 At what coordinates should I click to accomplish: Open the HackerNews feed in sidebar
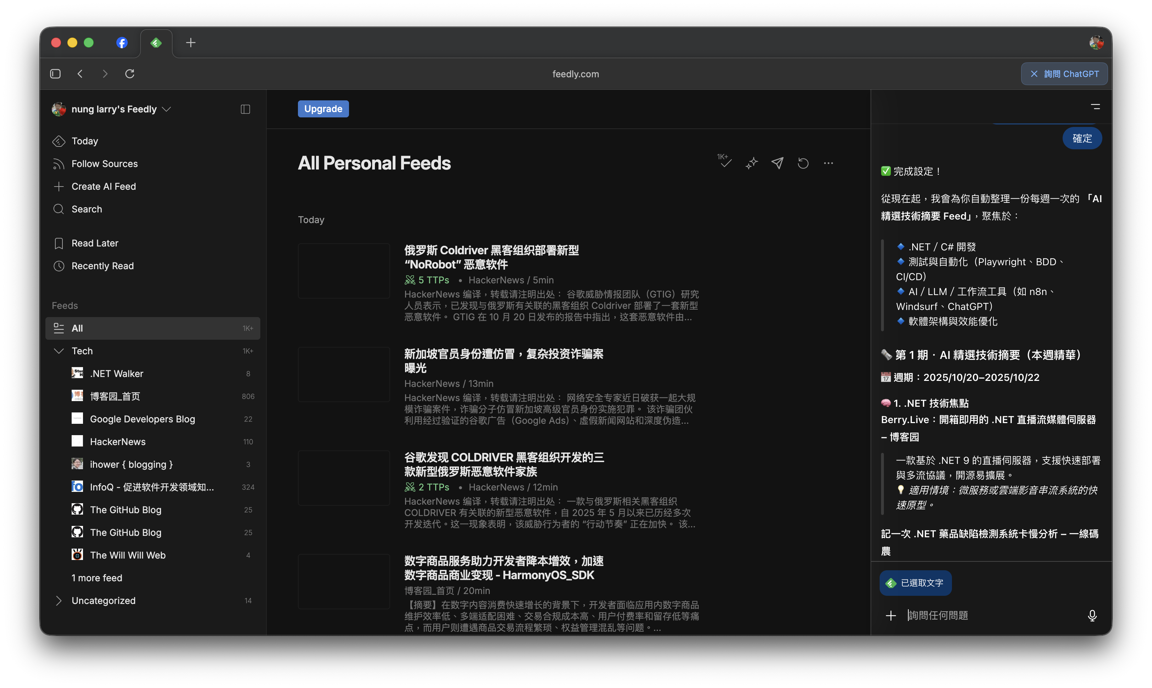point(117,442)
